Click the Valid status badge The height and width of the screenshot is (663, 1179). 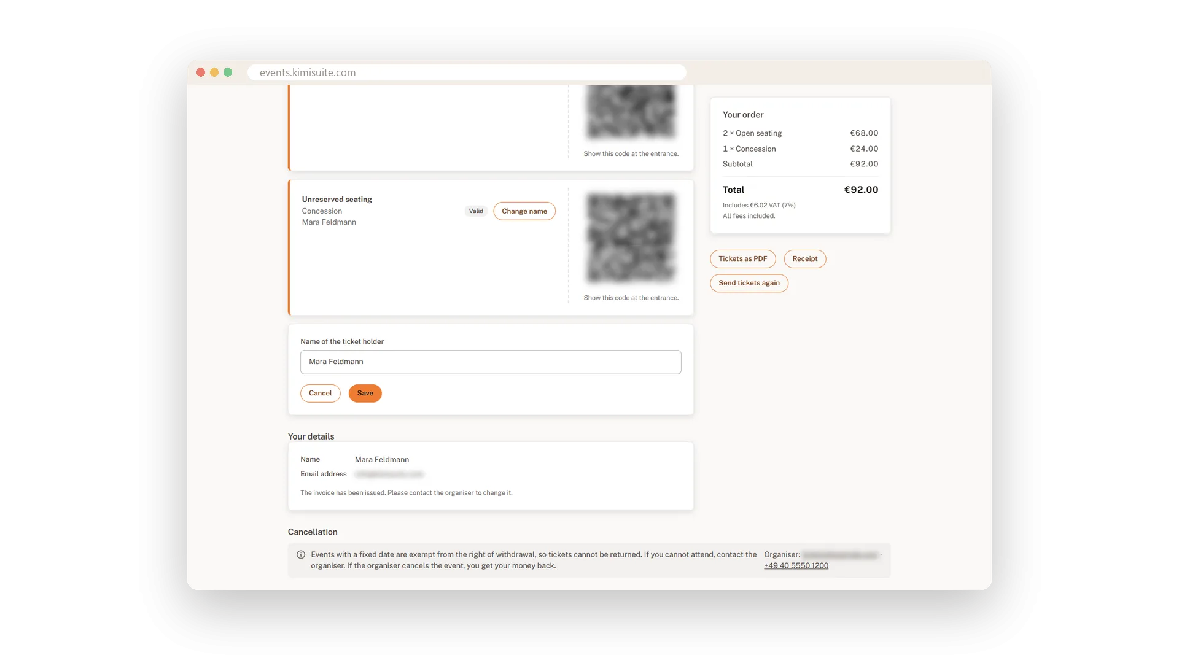tap(476, 211)
